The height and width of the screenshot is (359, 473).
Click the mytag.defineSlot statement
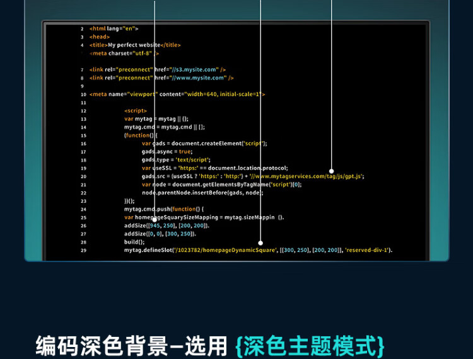[x=258, y=250]
